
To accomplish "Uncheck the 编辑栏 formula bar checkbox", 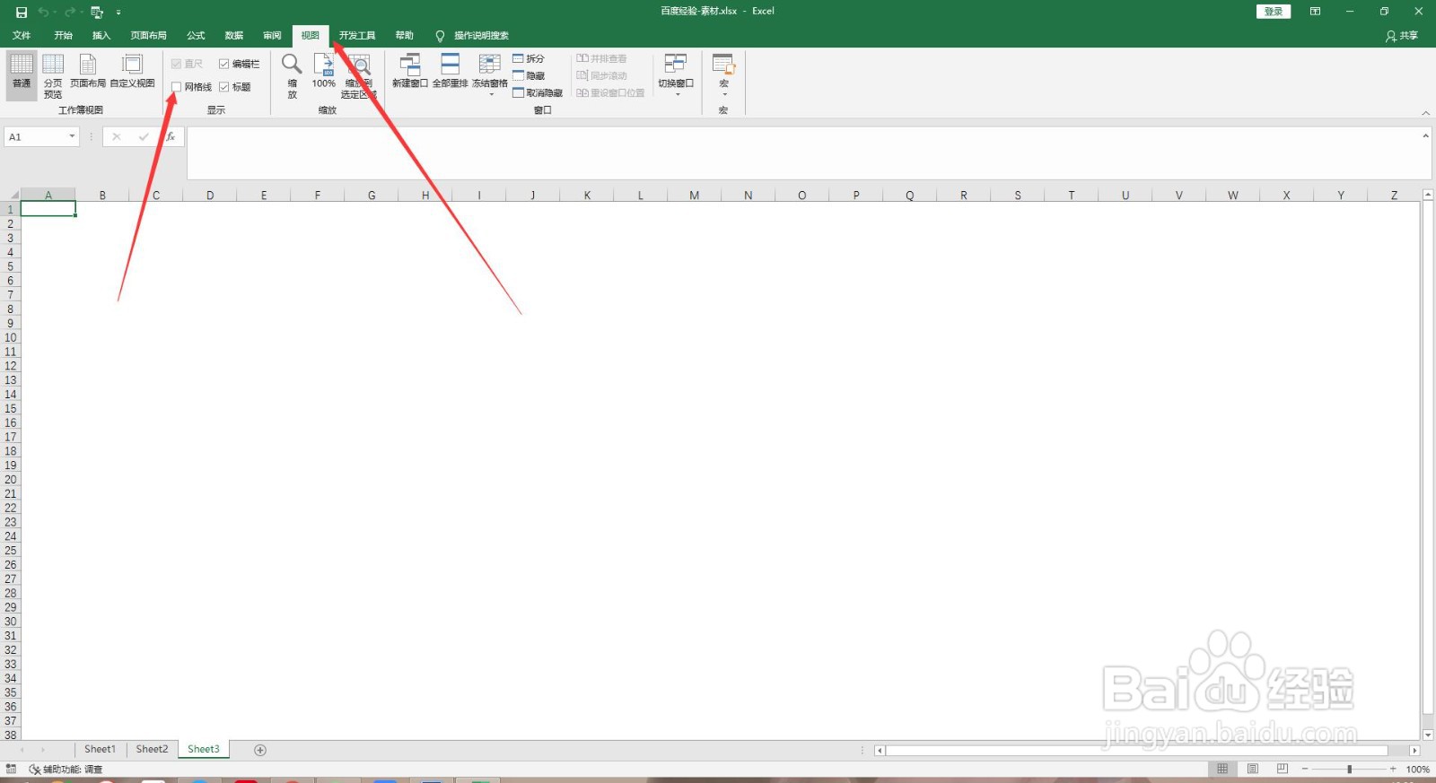I will click(224, 64).
